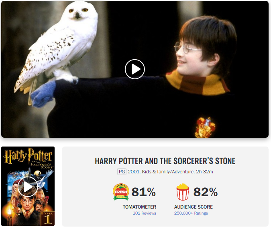Image resolution: width=271 pixels, height=227 pixels.
Task: Click the Year 1 badge on the poster
Action: click(48, 218)
